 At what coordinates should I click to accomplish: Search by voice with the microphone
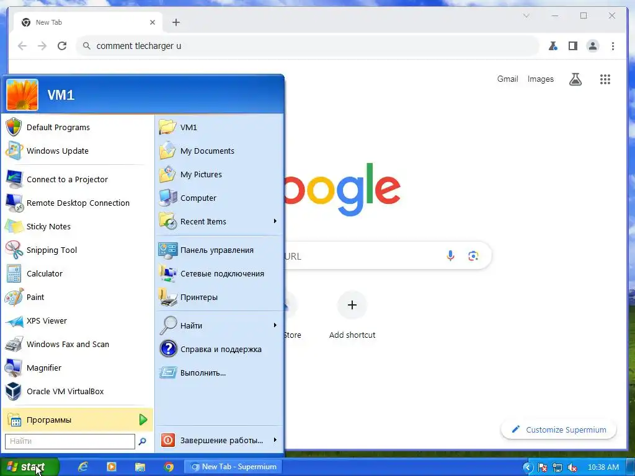tap(450, 256)
